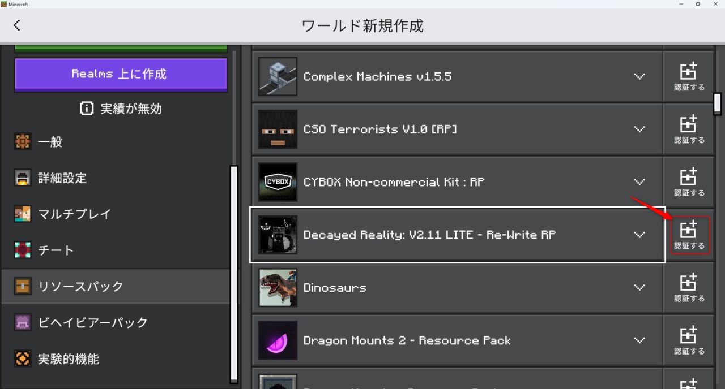The width and height of the screenshot is (725, 389).
Task: Click the 実績が無効 info icon
Action: click(x=87, y=109)
